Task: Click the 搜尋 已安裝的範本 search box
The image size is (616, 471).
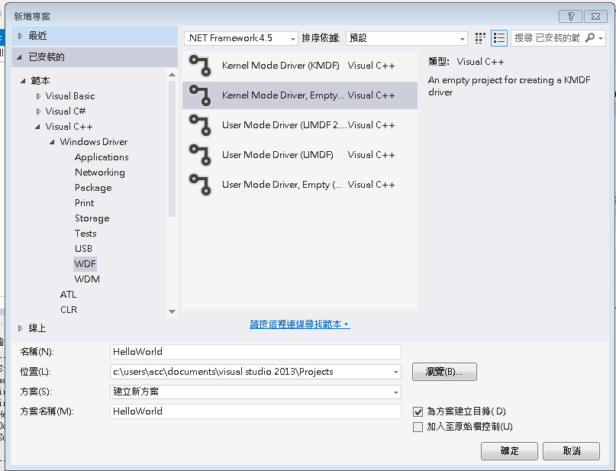Action: (547, 38)
